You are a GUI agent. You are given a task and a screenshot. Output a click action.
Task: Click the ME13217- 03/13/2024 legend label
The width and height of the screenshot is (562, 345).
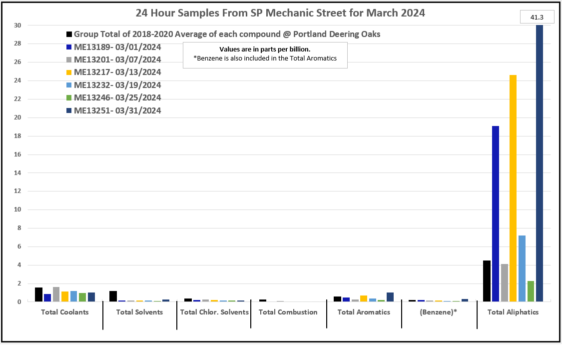point(117,72)
